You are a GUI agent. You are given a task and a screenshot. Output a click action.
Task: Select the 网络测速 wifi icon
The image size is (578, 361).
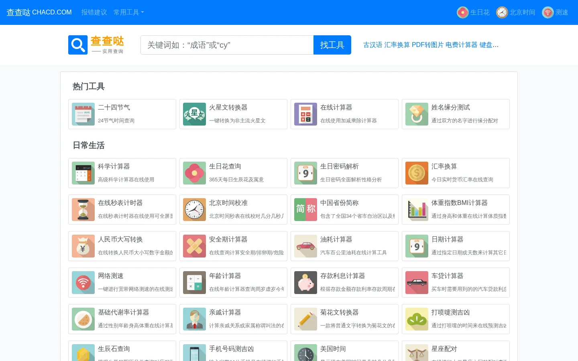(83, 283)
